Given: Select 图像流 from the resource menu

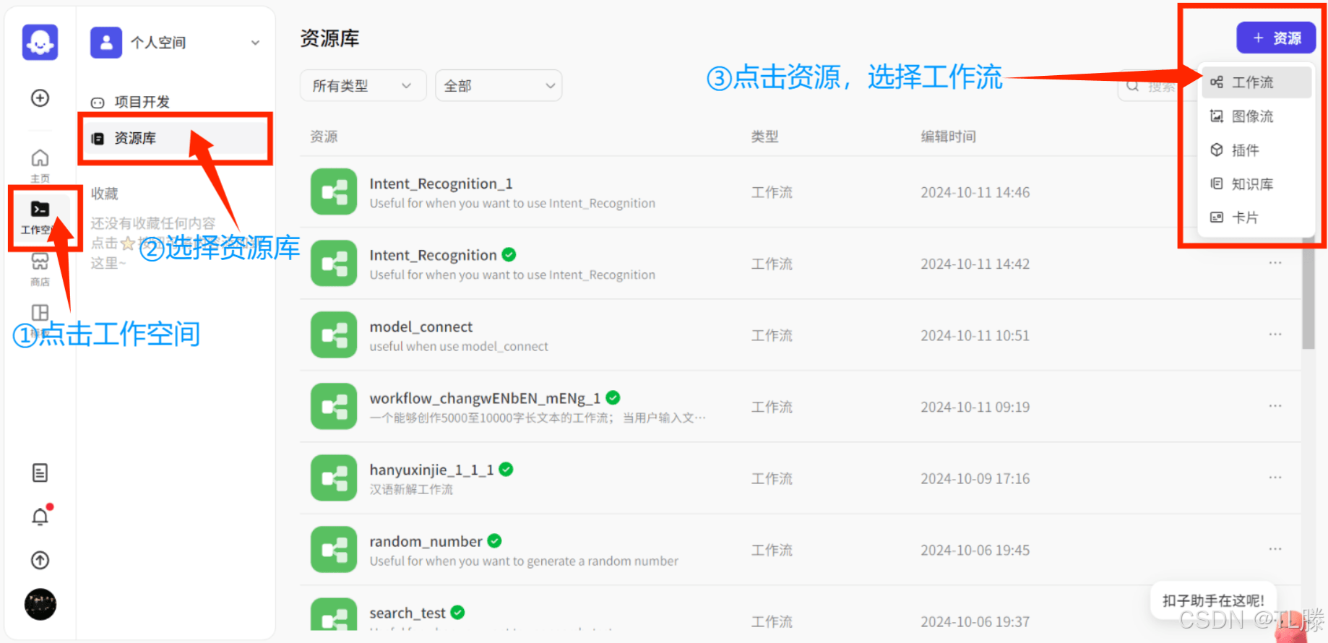Looking at the screenshot, I should coord(1256,116).
